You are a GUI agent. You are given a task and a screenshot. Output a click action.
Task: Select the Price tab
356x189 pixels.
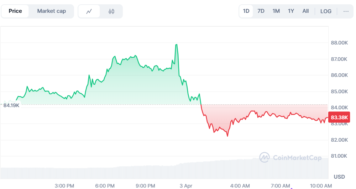click(15, 11)
